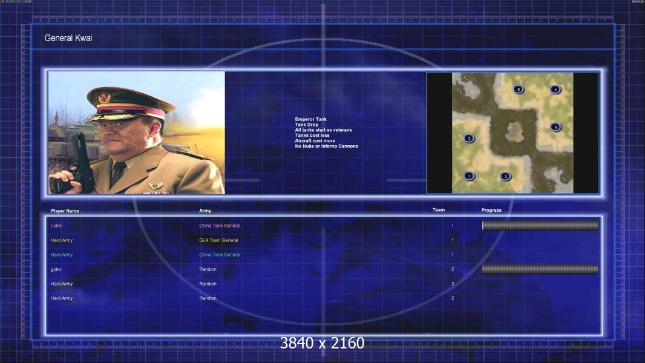The width and height of the screenshot is (645, 363).
Task: Click goko's 'Random' army entry
Action: [x=208, y=269]
